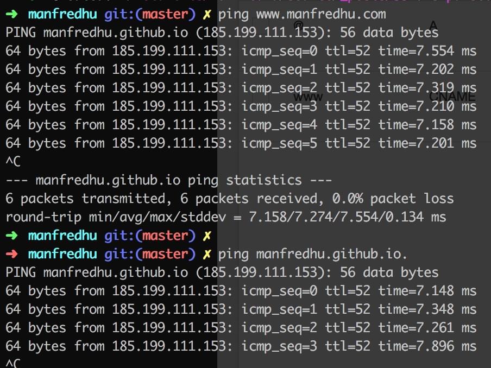
Task: Click the green arrow before ping www.manfredhu.com
Action: pos(11,14)
